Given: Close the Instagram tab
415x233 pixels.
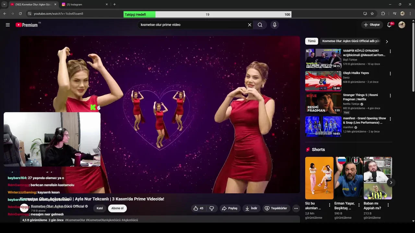Looking at the screenshot, I should tap(107, 5).
